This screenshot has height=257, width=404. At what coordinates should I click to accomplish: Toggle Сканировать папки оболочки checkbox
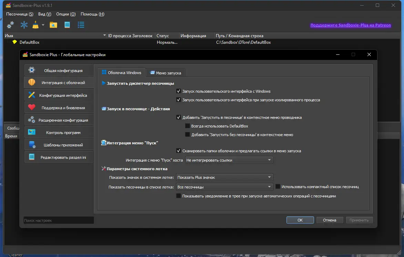[x=178, y=151]
